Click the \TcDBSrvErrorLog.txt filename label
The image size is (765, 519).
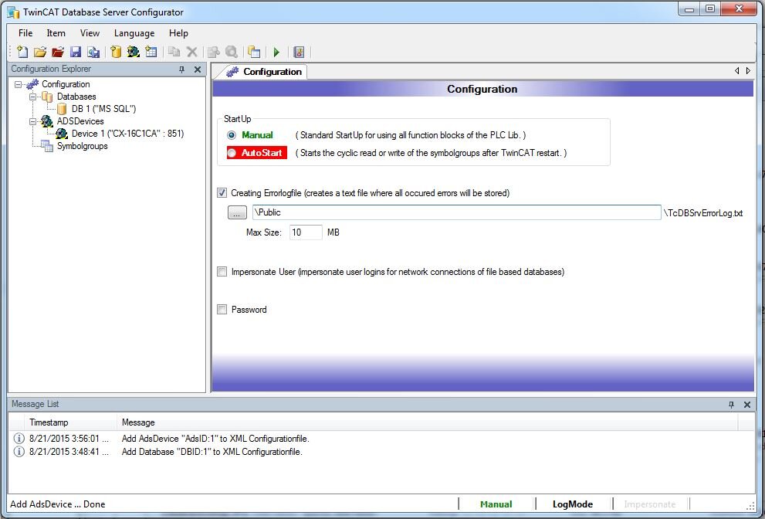tap(703, 213)
